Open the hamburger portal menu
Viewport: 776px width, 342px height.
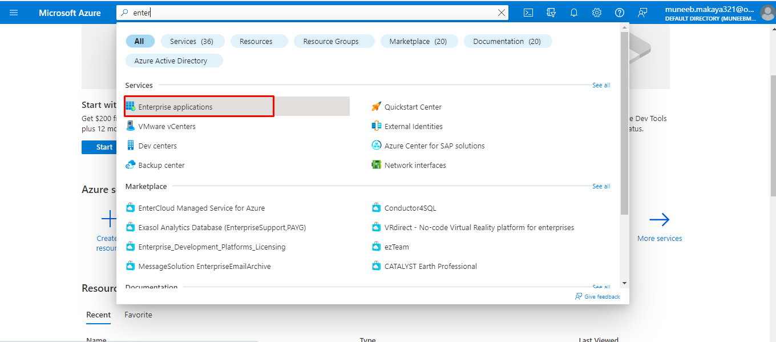(x=14, y=13)
